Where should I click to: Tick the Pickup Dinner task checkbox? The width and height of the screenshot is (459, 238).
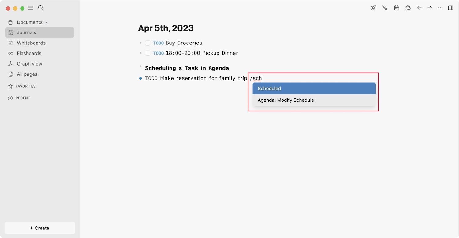pyautogui.click(x=147, y=53)
